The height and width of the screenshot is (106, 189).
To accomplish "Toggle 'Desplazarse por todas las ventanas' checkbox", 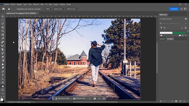I will (x=15, y=9).
